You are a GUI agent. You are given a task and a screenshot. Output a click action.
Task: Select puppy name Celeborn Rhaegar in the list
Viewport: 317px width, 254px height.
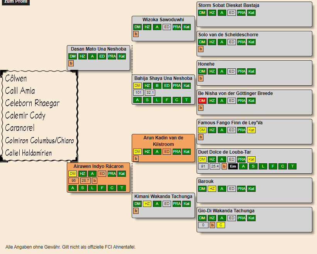[32, 103]
